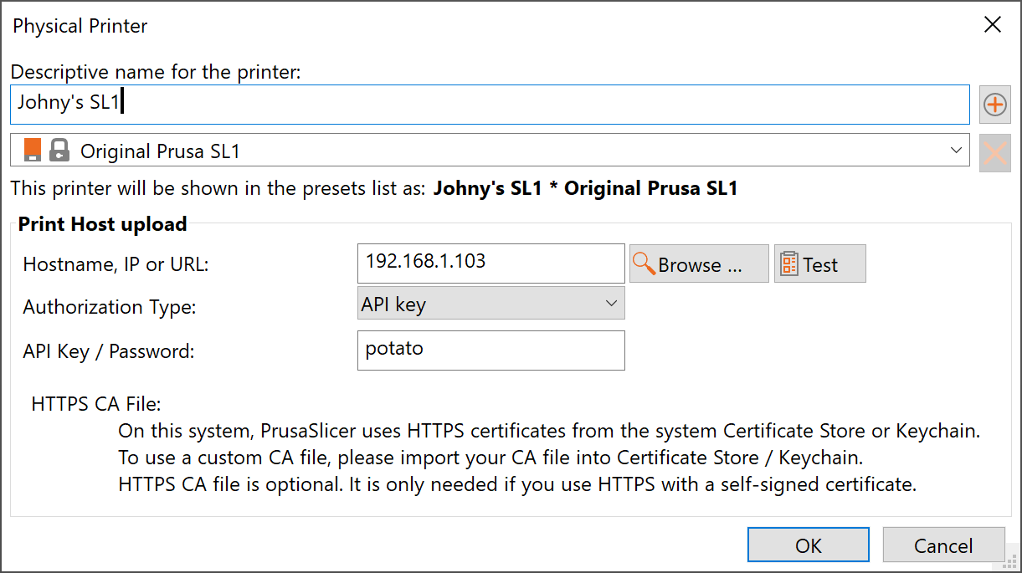
Task: Click the "API Key / Password:" label
Action: (109, 350)
